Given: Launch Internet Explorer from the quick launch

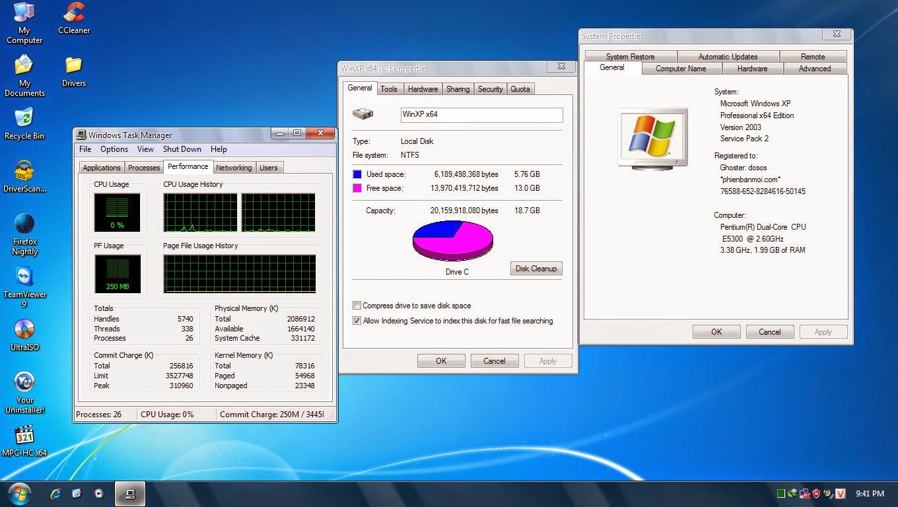Looking at the screenshot, I should point(56,493).
